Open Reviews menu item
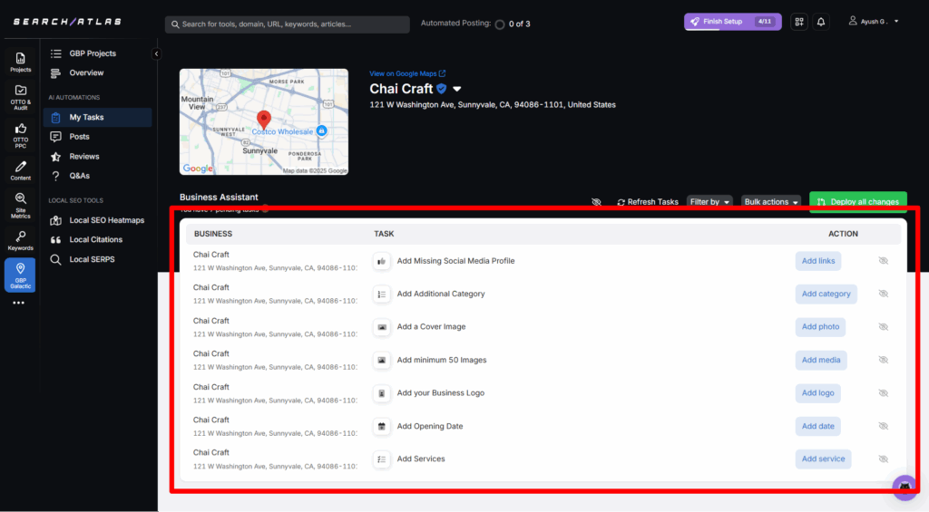929x512 pixels. 83,156
